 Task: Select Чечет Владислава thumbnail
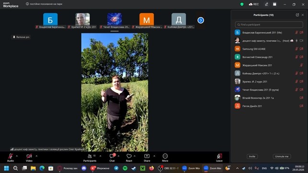114,21
